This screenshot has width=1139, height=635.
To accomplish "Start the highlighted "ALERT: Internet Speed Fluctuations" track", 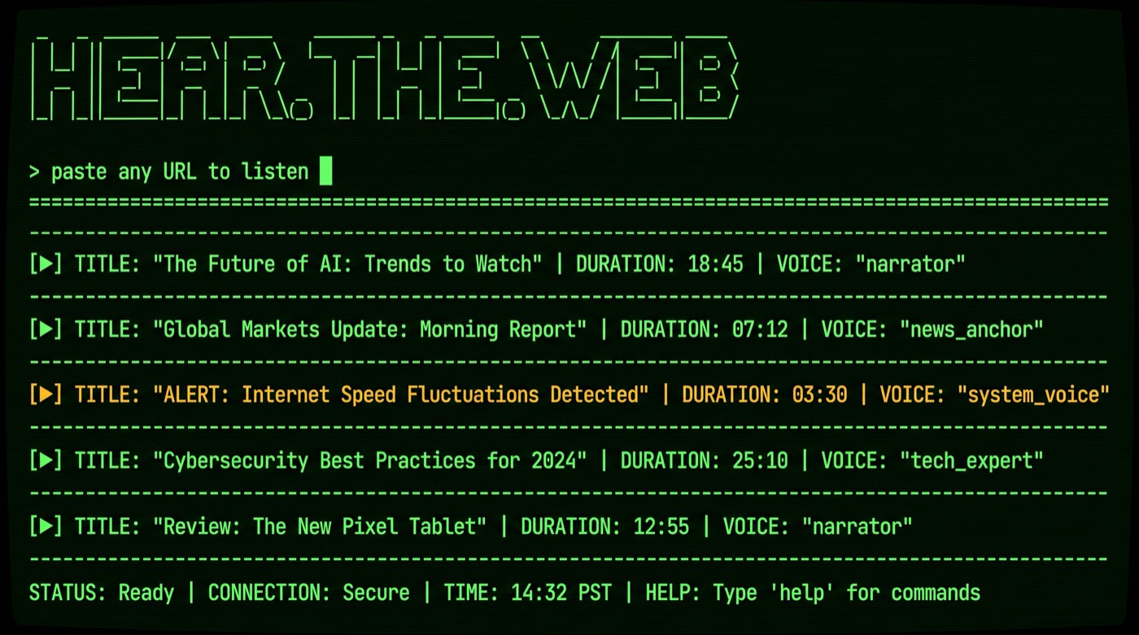I will 46,394.
